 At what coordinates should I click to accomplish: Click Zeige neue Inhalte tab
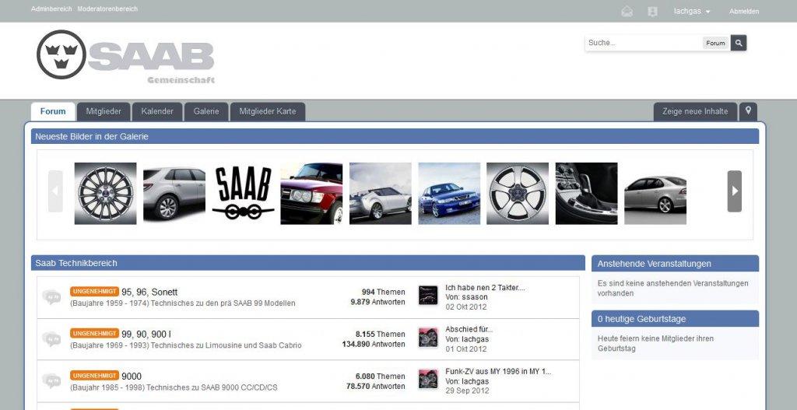point(695,111)
